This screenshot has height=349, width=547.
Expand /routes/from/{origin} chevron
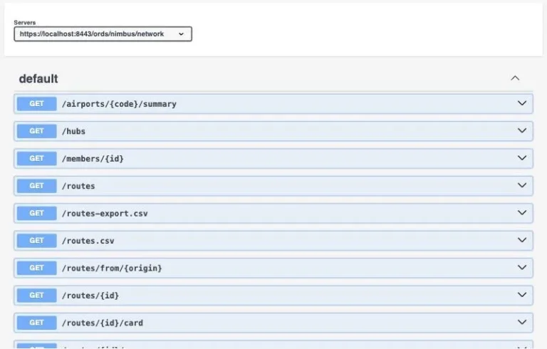[x=522, y=267]
